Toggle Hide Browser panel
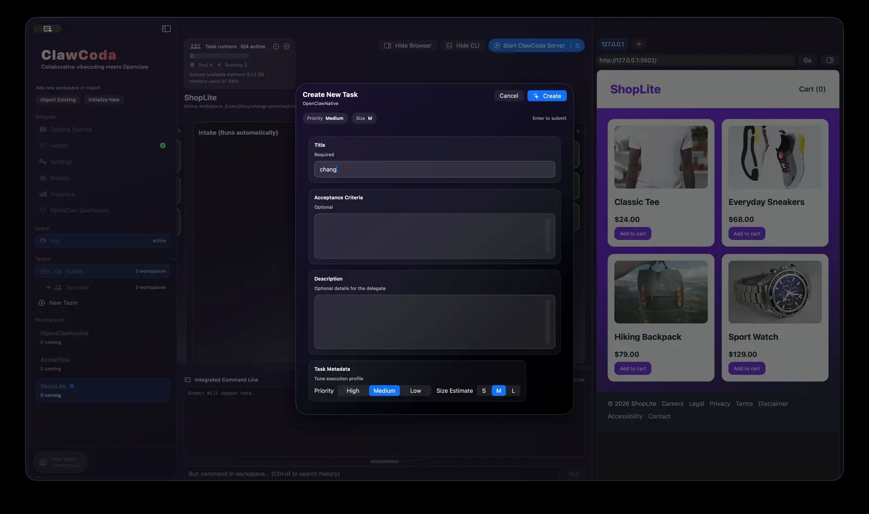 [407, 46]
